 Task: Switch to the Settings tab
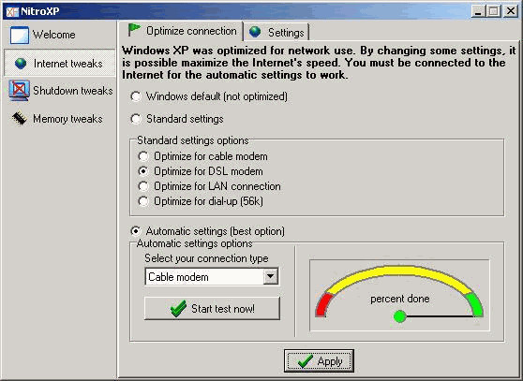click(277, 33)
